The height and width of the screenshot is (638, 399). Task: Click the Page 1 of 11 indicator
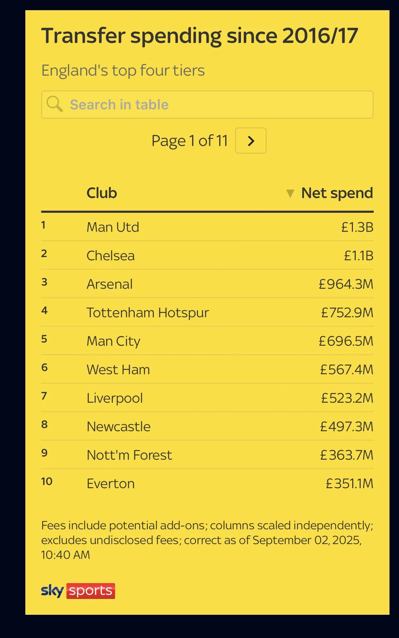[190, 141]
